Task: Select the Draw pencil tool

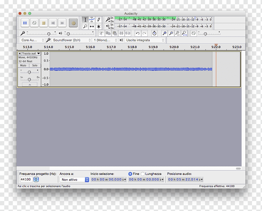Action: tap(99, 20)
